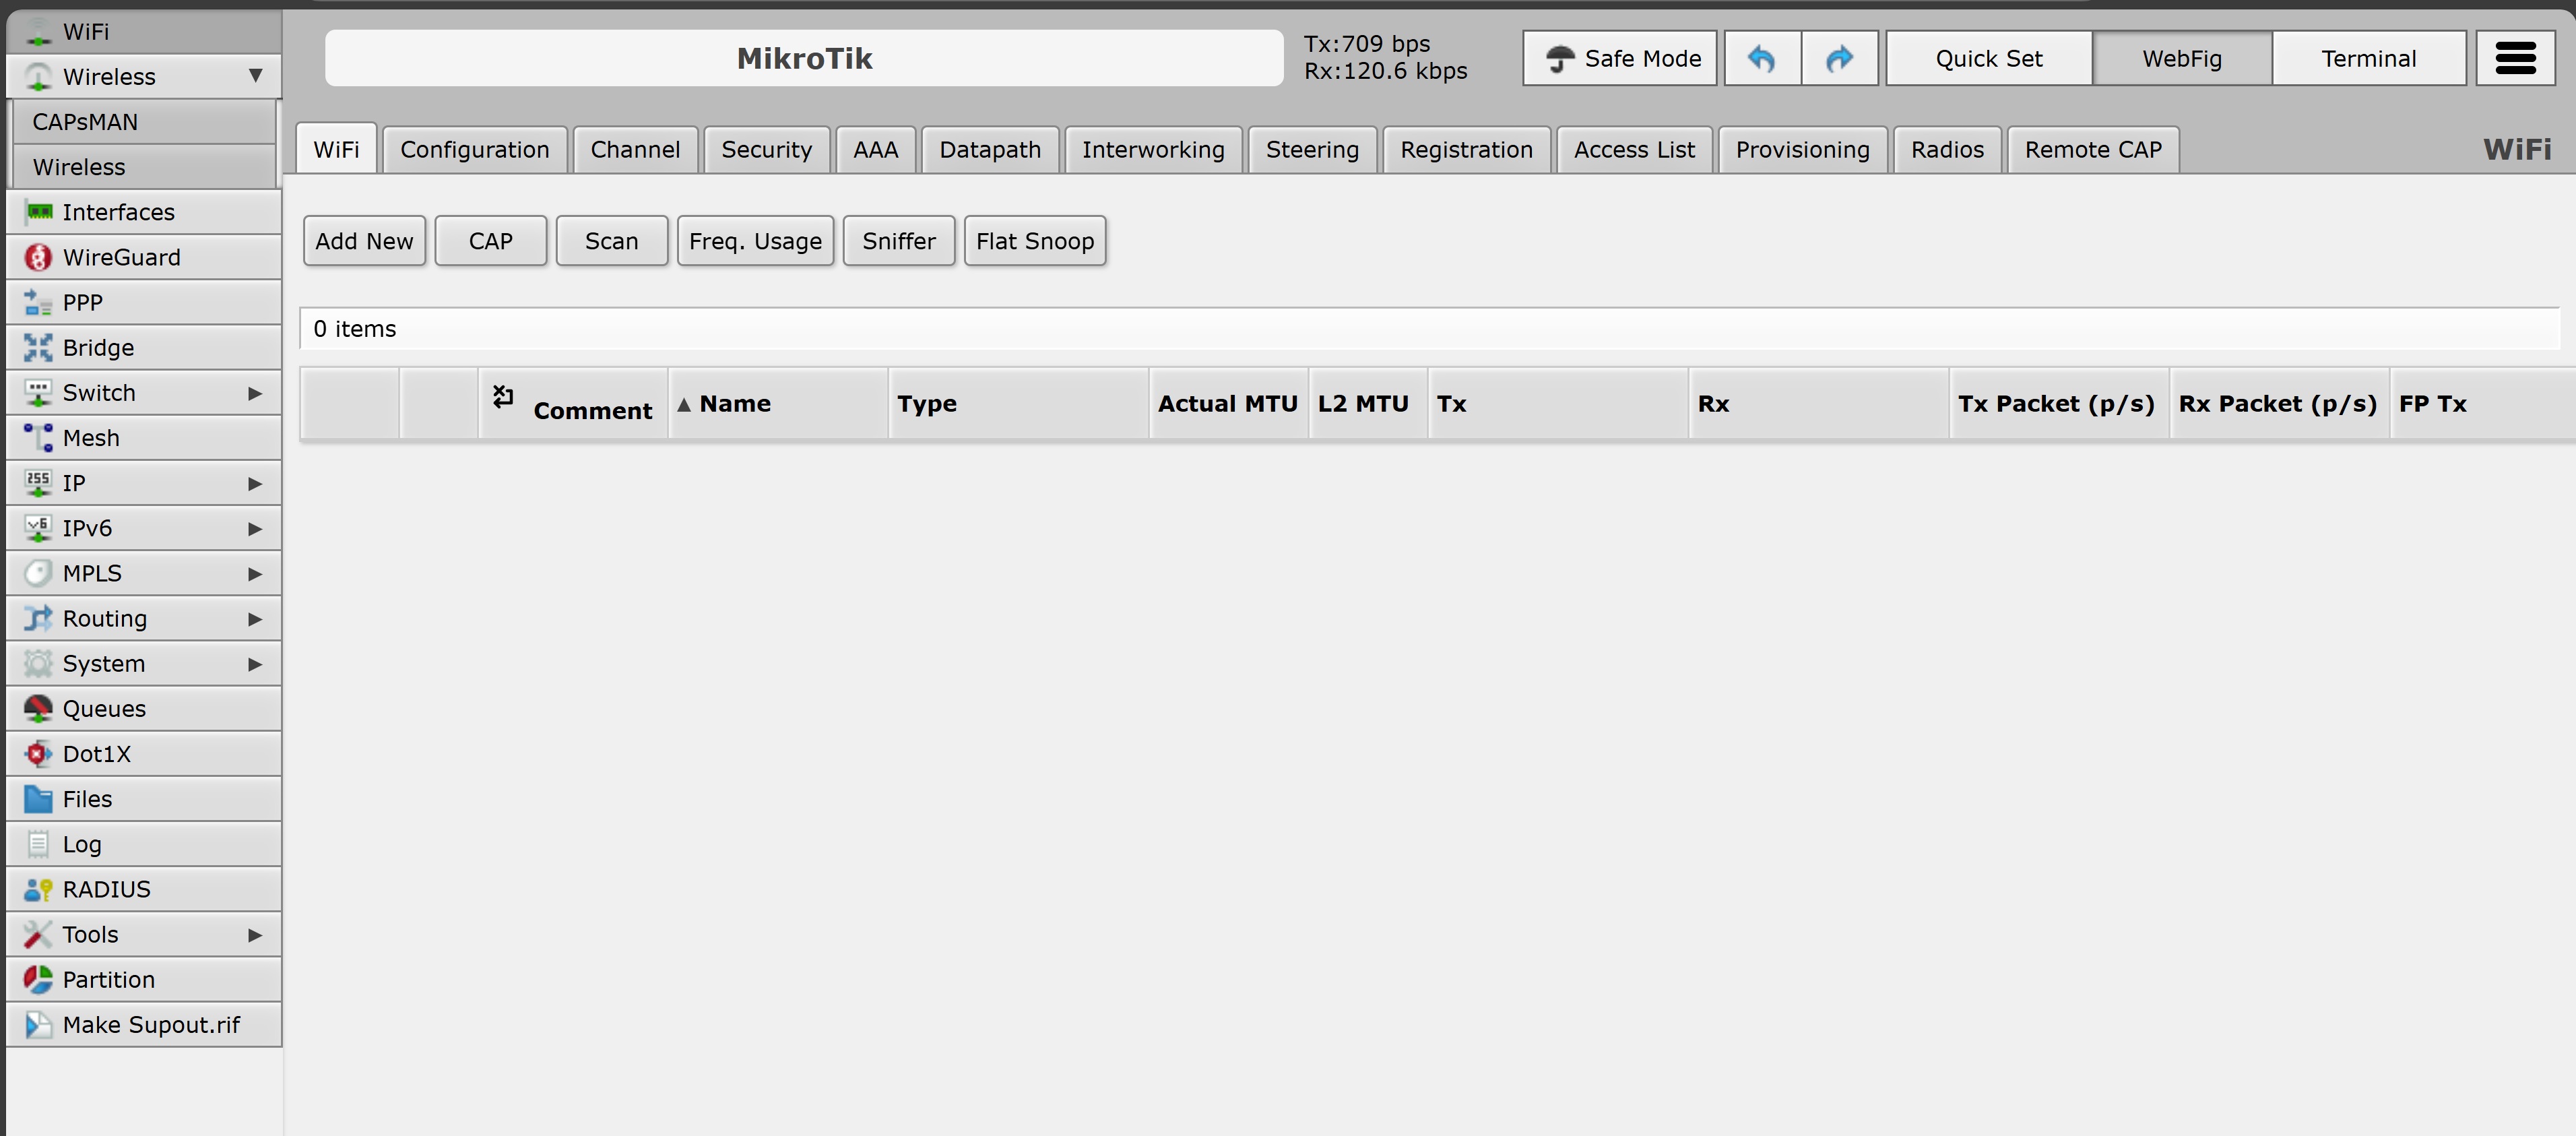Select the Datapath tab

(990, 150)
